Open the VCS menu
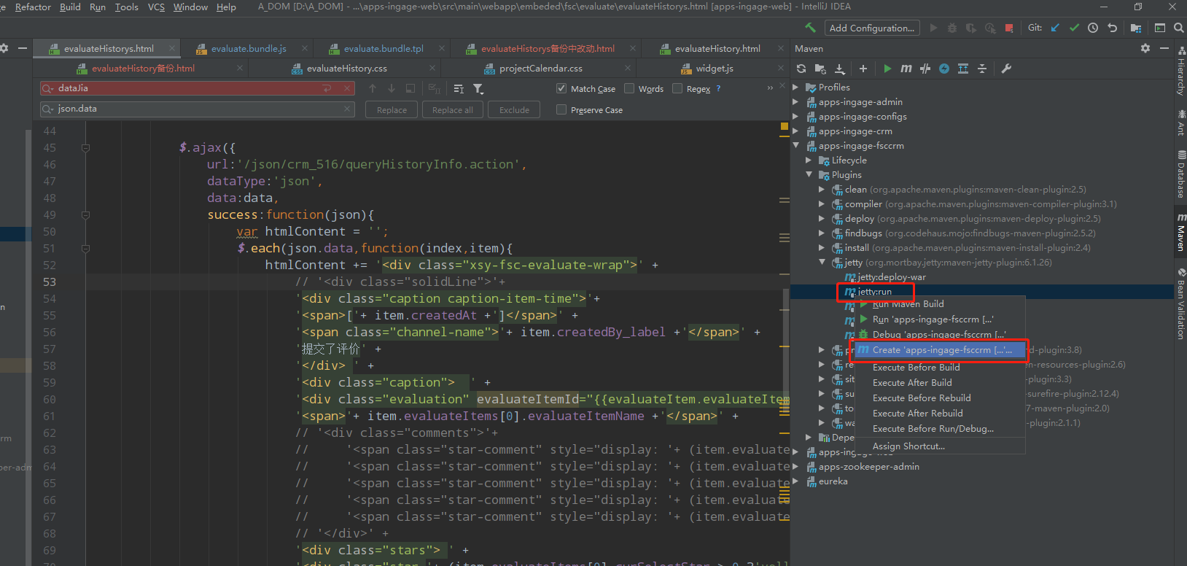 [x=156, y=7]
